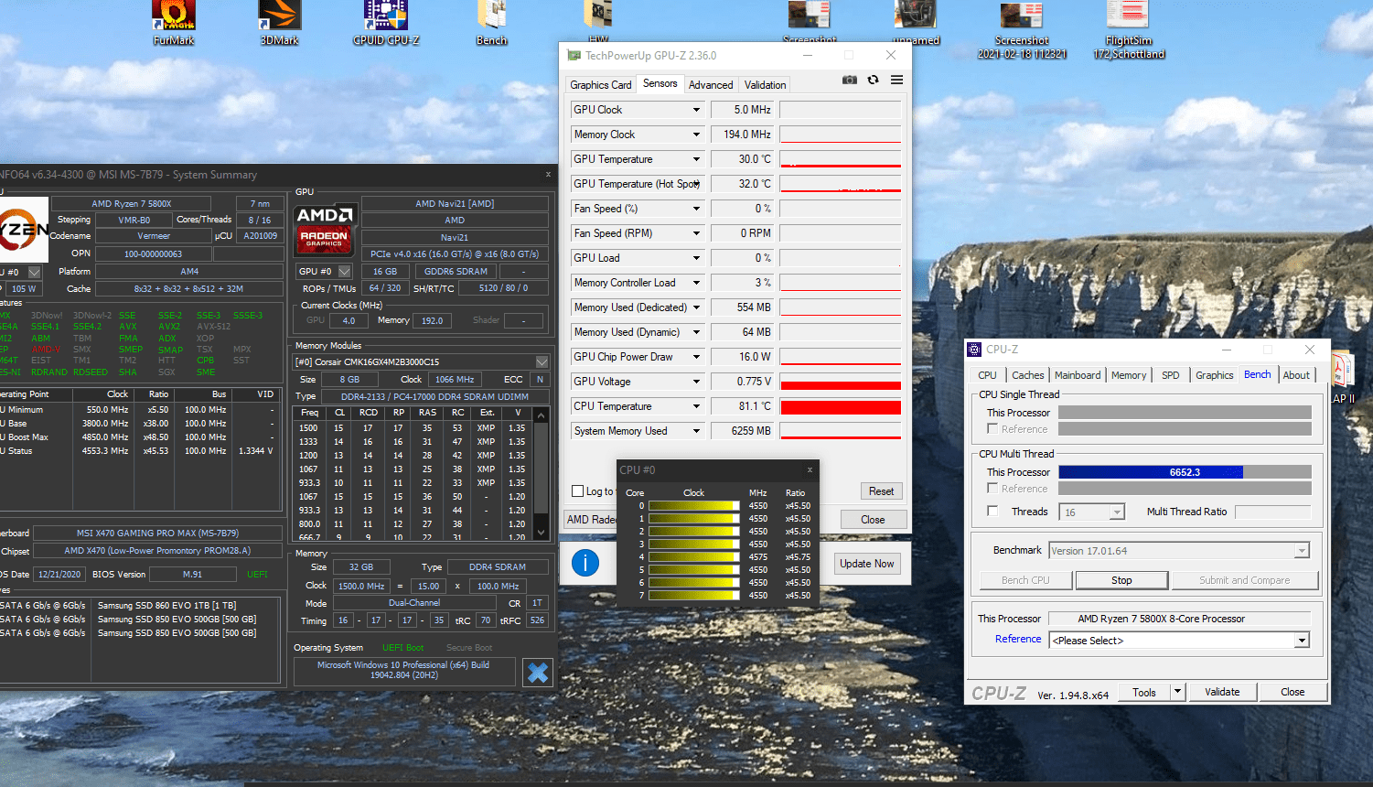This screenshot has width=1373, height=787.
Task: Toggle the Threads checkbox in CPU-Z
Action: click(992, 511)
